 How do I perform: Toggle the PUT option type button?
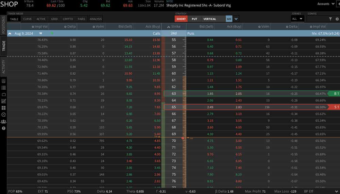(x=194, y=19)
